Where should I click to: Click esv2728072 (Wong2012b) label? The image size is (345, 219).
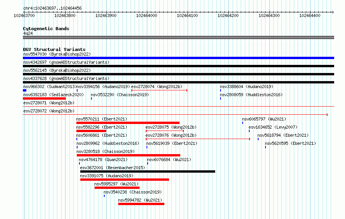pos(49,111)
